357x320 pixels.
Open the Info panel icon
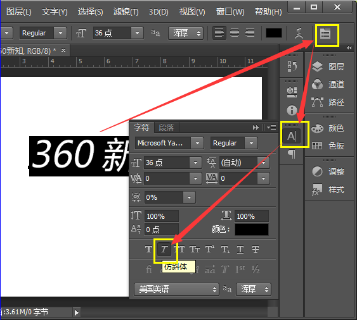coord(292,110)
